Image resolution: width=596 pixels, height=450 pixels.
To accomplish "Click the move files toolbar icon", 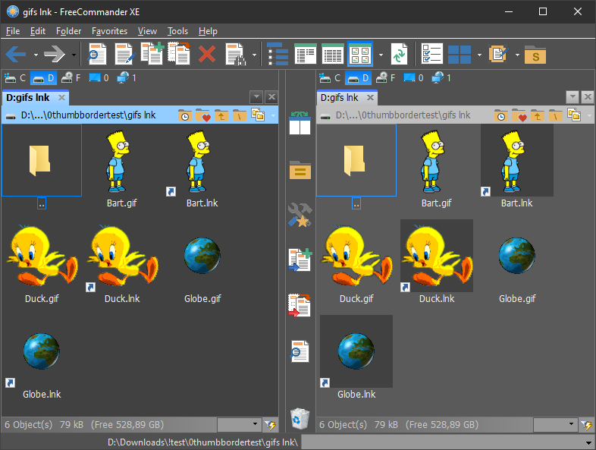I will pos(179,54).
